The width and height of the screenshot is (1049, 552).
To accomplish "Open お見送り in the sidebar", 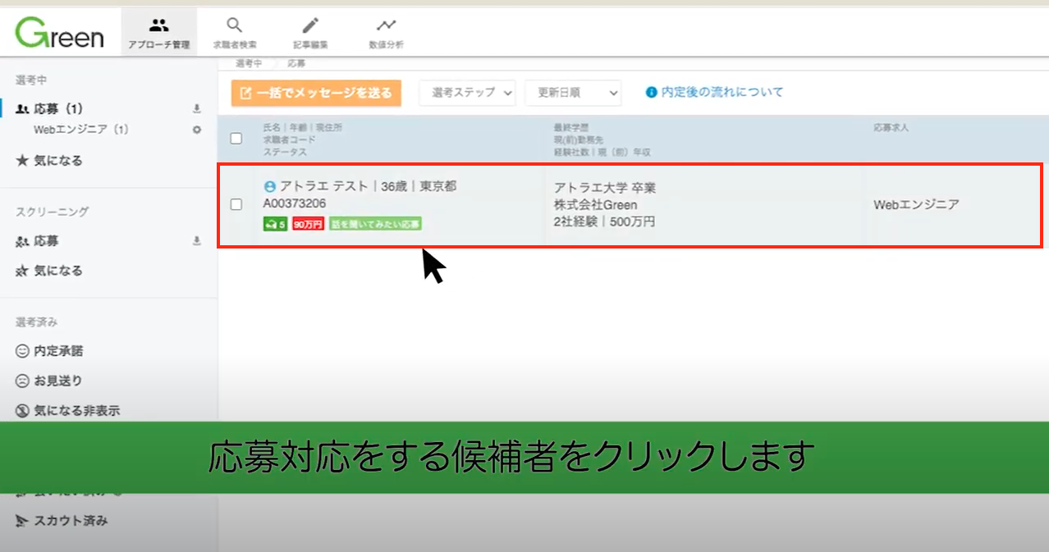I will click(x=49, y=381).
